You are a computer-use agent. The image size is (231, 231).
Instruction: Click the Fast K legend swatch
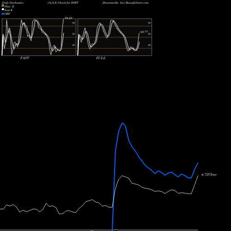(x=3, y=10)
